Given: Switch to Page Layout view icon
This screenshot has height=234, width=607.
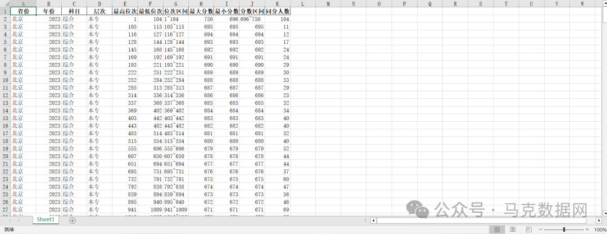Looking at the screenshot, I should pyautogui.click(x=513, y=230).
